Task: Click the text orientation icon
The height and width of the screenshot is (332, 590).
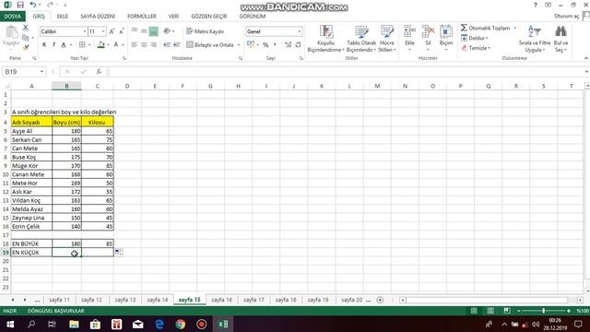Action: [168, 31]
